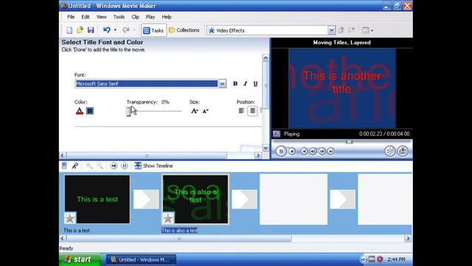This screenshot has height=266, width=472.
Task: Click the preview seek bar marker
Action: tap(349, 142)
